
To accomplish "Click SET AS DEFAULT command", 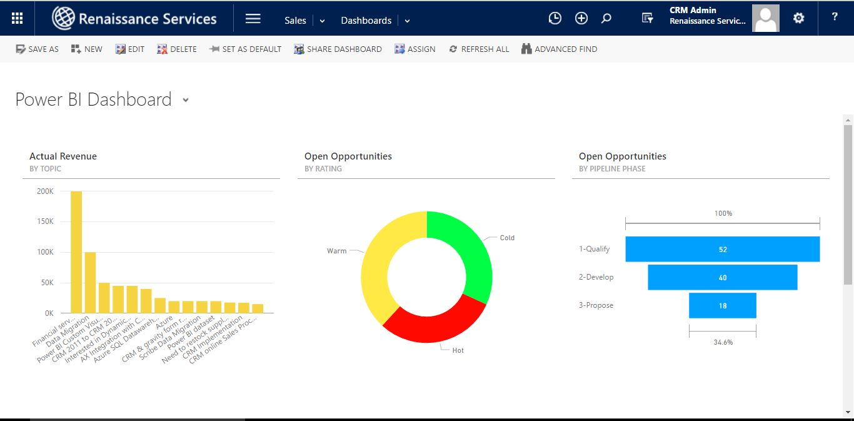I will (245, 49).
